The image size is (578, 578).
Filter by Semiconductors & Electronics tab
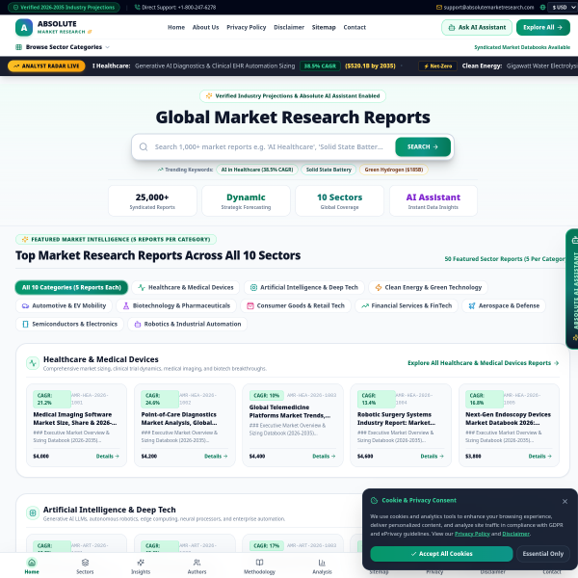point(69,324)
